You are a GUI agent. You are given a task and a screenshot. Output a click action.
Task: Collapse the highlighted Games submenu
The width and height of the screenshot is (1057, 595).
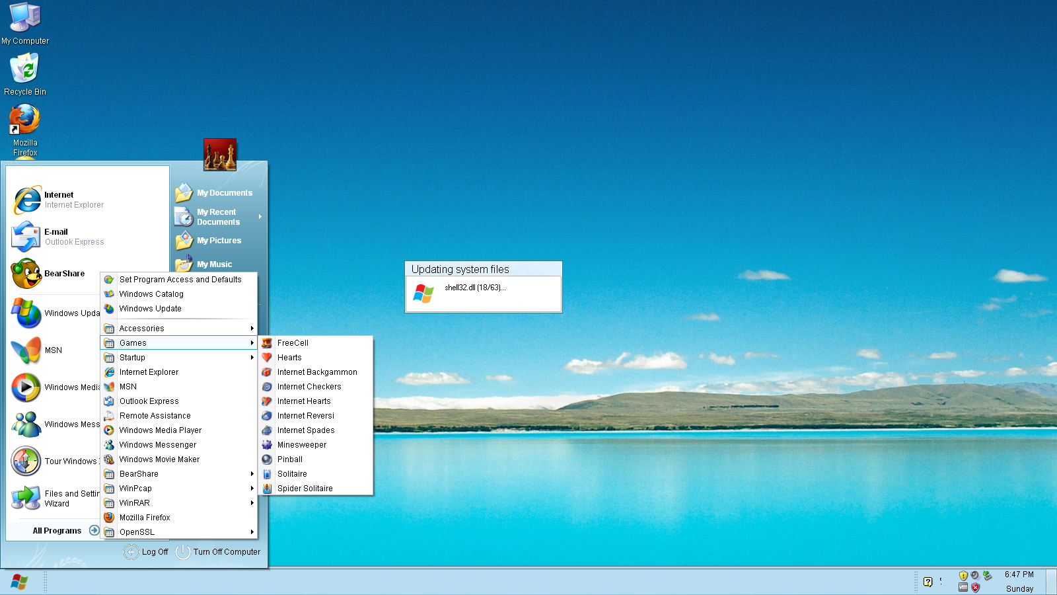[178, 343]
